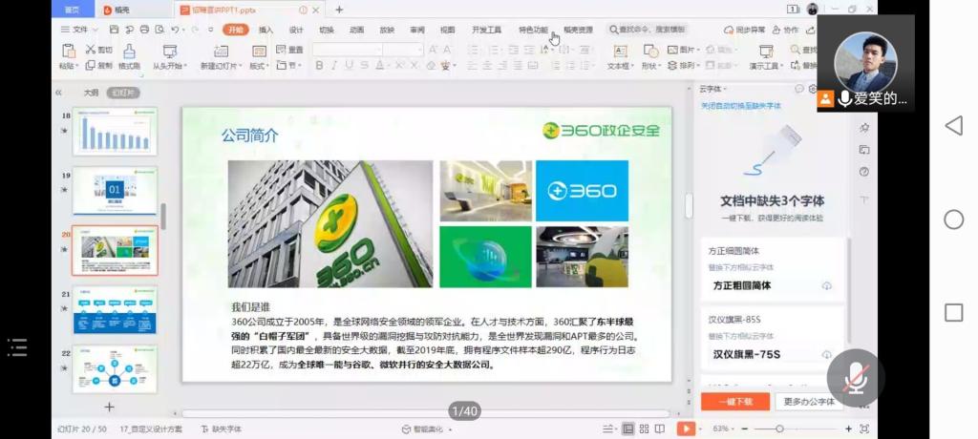Zoom in with the plus button
Viewport: 978px width, 439px height.
848,429
